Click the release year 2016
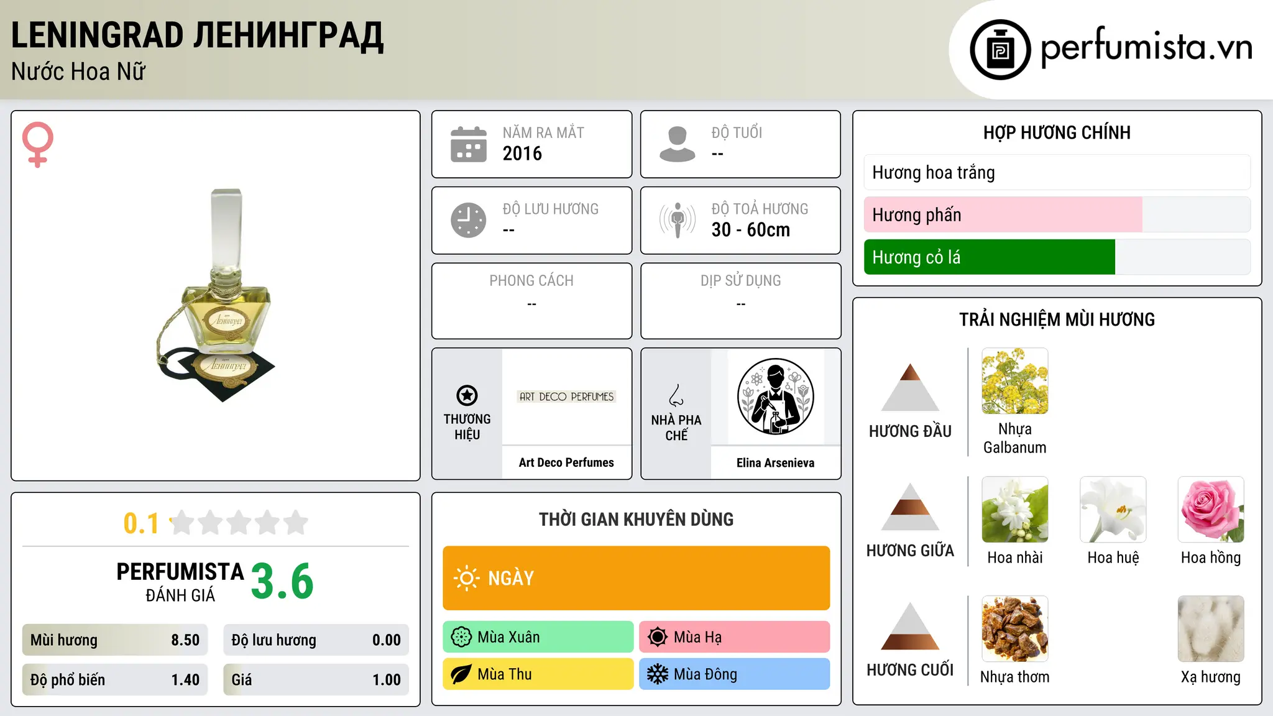Viewport: 1273px width, 716px height. 522,154
